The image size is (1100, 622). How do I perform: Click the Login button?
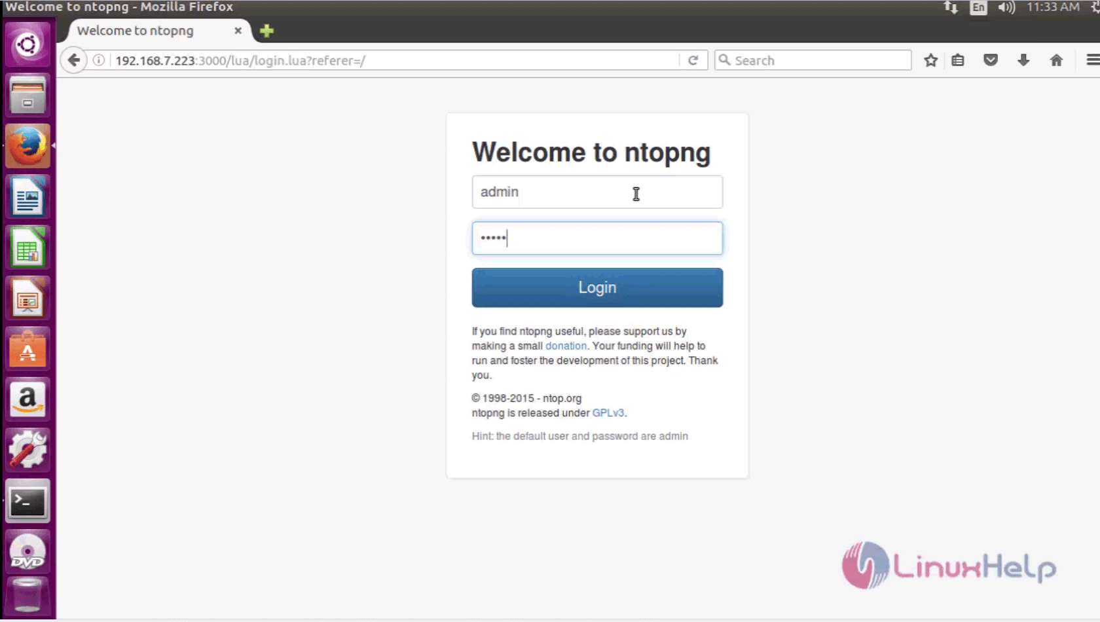tap(597, 287)
